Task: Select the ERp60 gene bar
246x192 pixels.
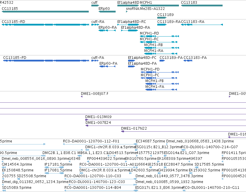Action: click(x=107, y=12)
